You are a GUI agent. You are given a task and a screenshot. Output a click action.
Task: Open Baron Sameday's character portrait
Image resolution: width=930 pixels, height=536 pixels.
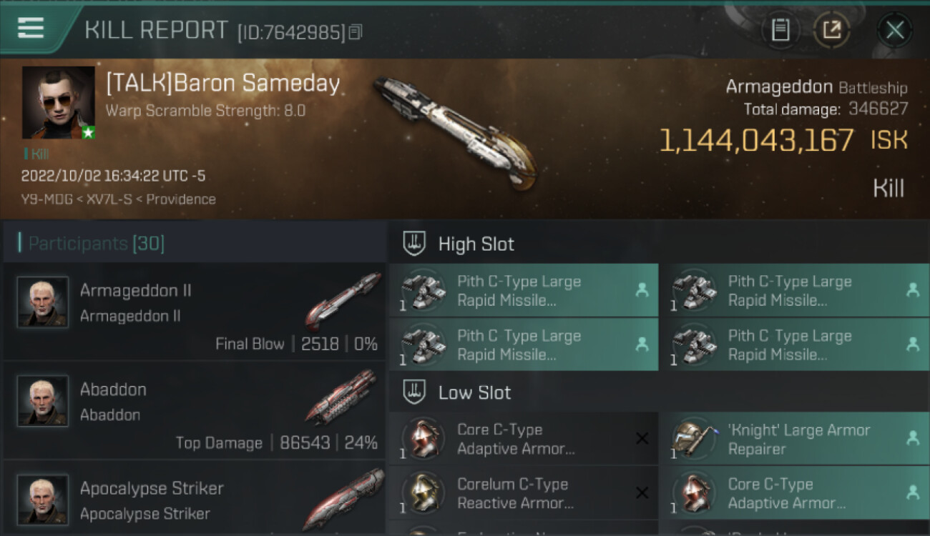pyautogui.click(x=58, y=102)
